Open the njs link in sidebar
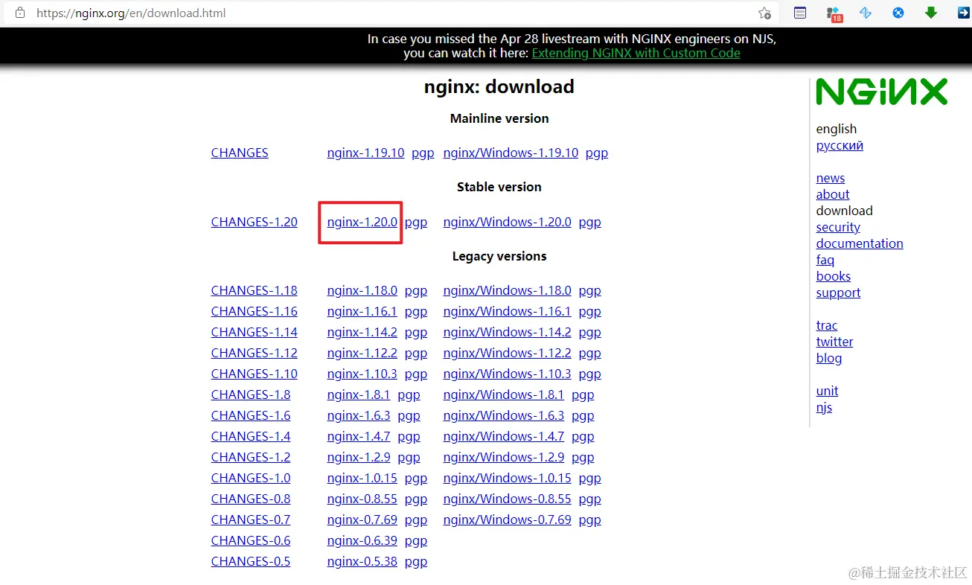 (824, 408)
